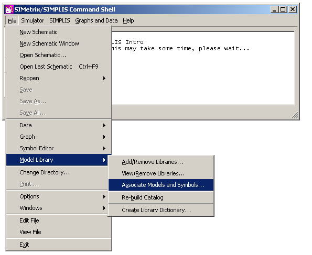
Task: Choose Open Last Schematic
Action: point(59,66)
